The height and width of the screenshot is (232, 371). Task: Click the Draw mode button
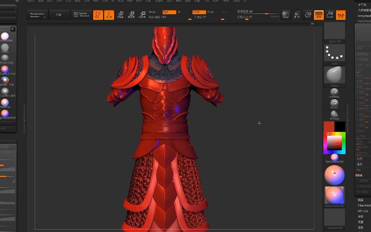pyautogui.click(x=109, y=15)
